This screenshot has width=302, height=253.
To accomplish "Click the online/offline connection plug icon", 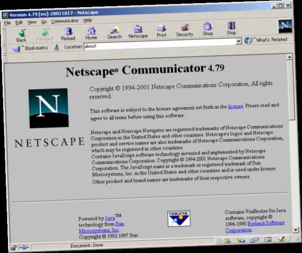I will (x=24, y=247).
